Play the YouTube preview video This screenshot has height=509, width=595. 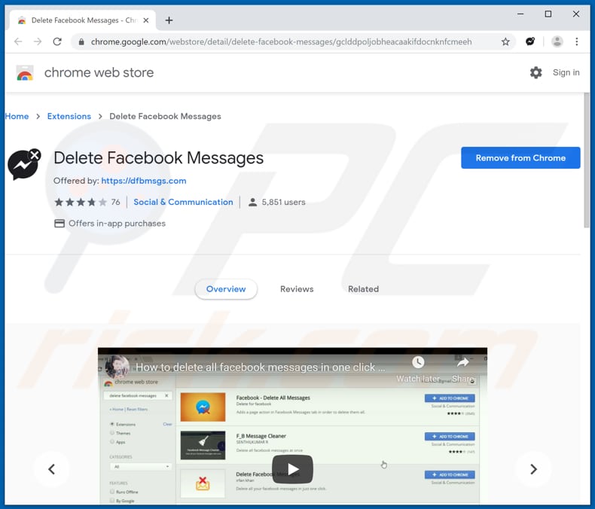pos(292,469)
